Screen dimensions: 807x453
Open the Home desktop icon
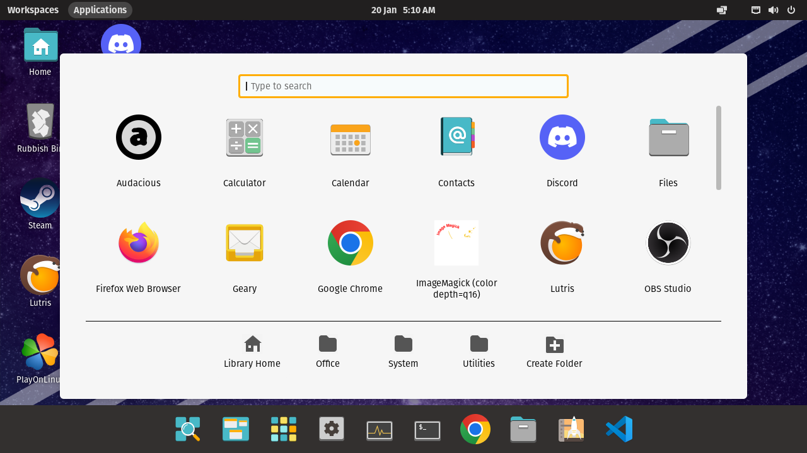pos(40,53)
